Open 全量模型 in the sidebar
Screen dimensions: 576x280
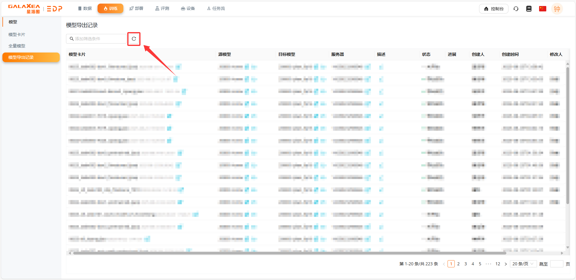click(x=17, y=46)
